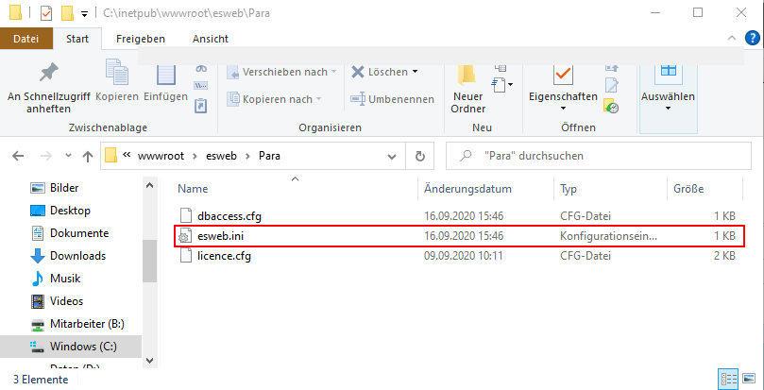764x390 pixels.
Task: Click the copy path icon in Zwischenablage
Action: pos(201,85)
